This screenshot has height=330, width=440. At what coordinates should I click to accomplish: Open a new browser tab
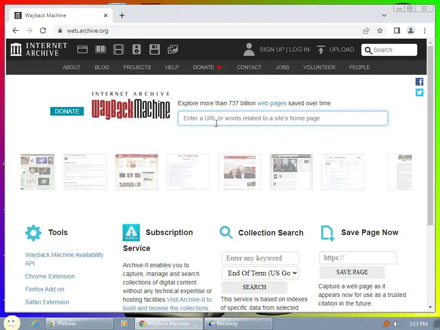[x=122, y=15]
